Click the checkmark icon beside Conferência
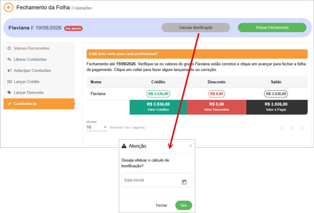 [9, 104]
